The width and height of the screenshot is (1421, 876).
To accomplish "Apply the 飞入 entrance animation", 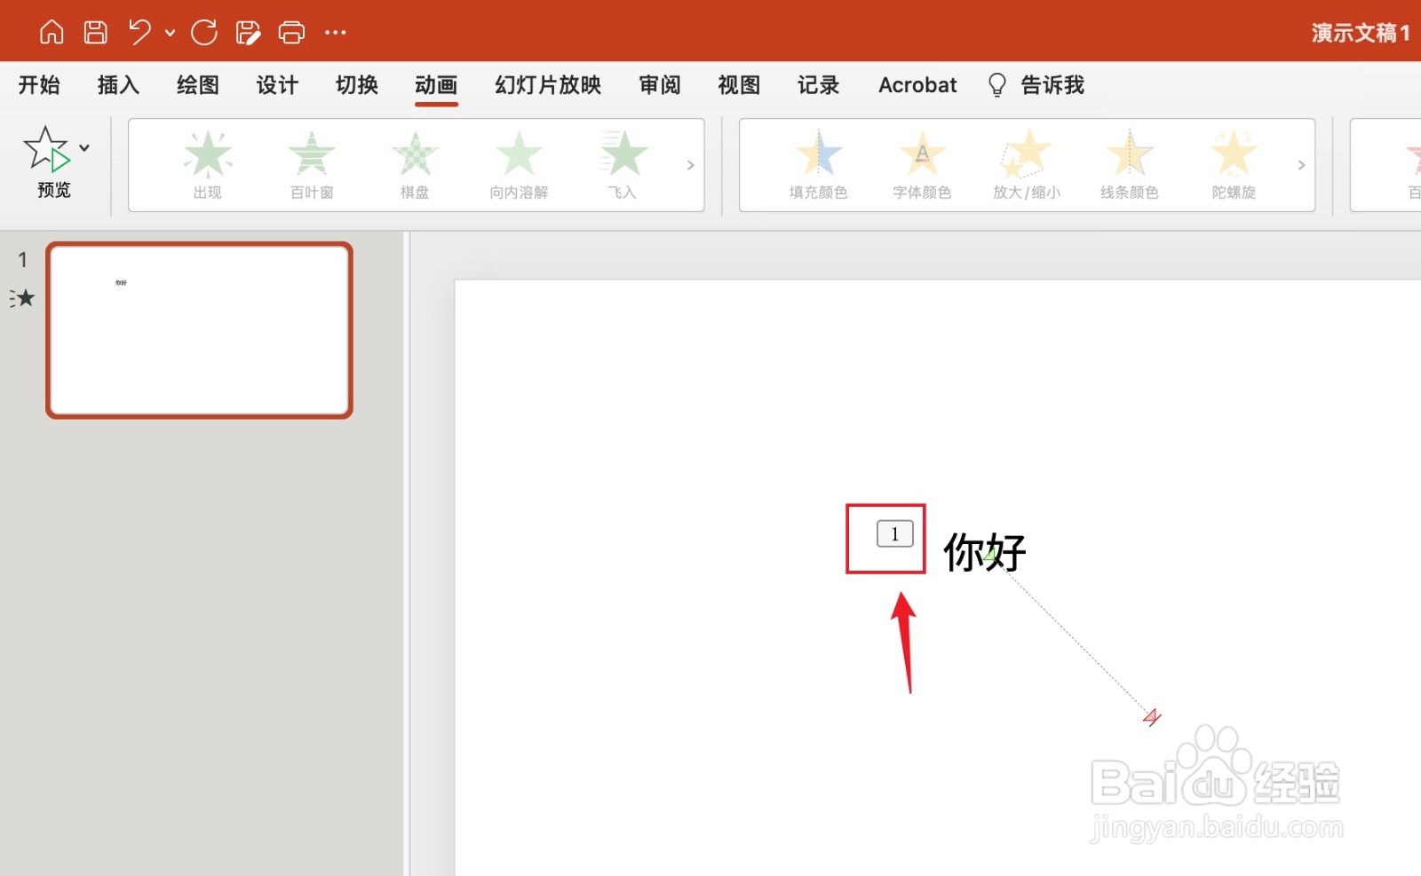I will 623,165.
